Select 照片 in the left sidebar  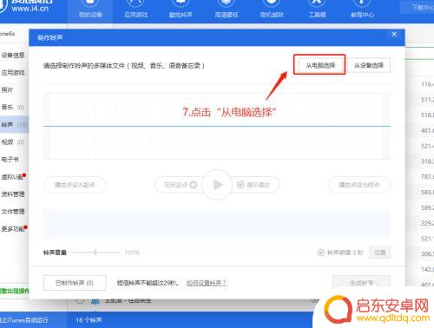pos(8,89)
